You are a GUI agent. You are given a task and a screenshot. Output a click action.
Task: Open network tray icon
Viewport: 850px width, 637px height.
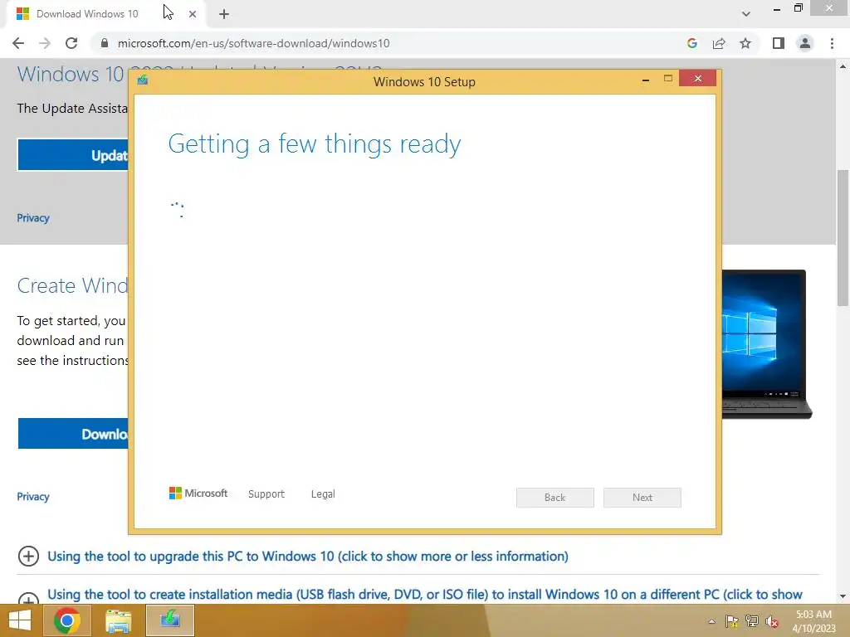(x=752, y=621)
